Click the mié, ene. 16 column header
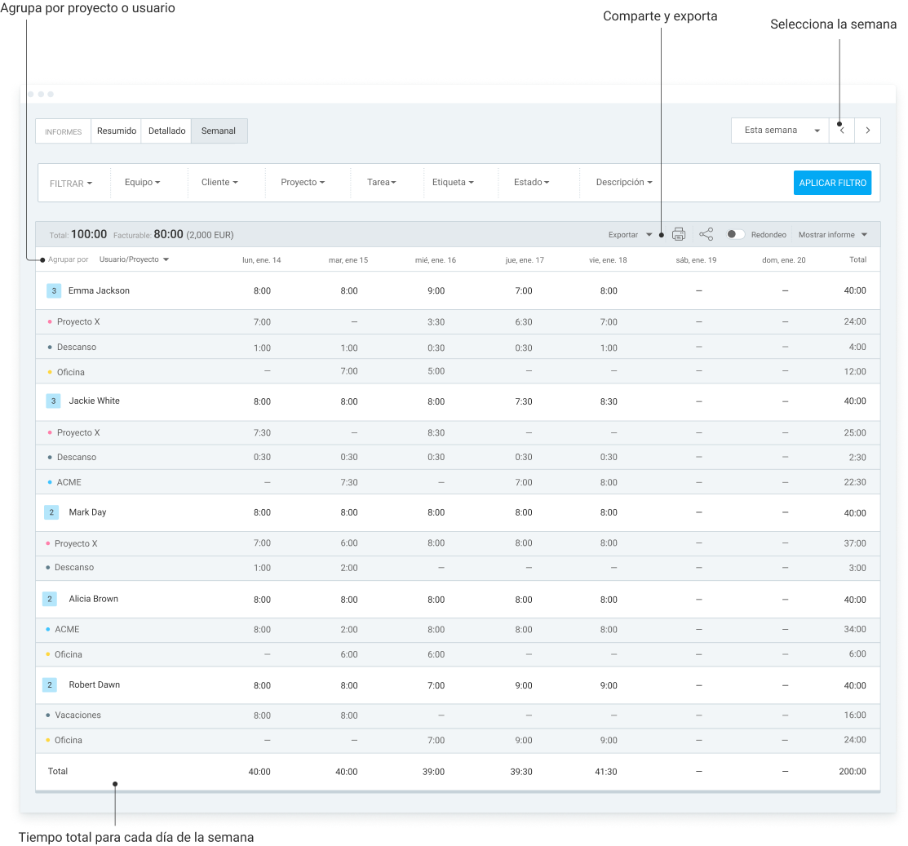This screenshot has height=846, width=908. [436, 260]
